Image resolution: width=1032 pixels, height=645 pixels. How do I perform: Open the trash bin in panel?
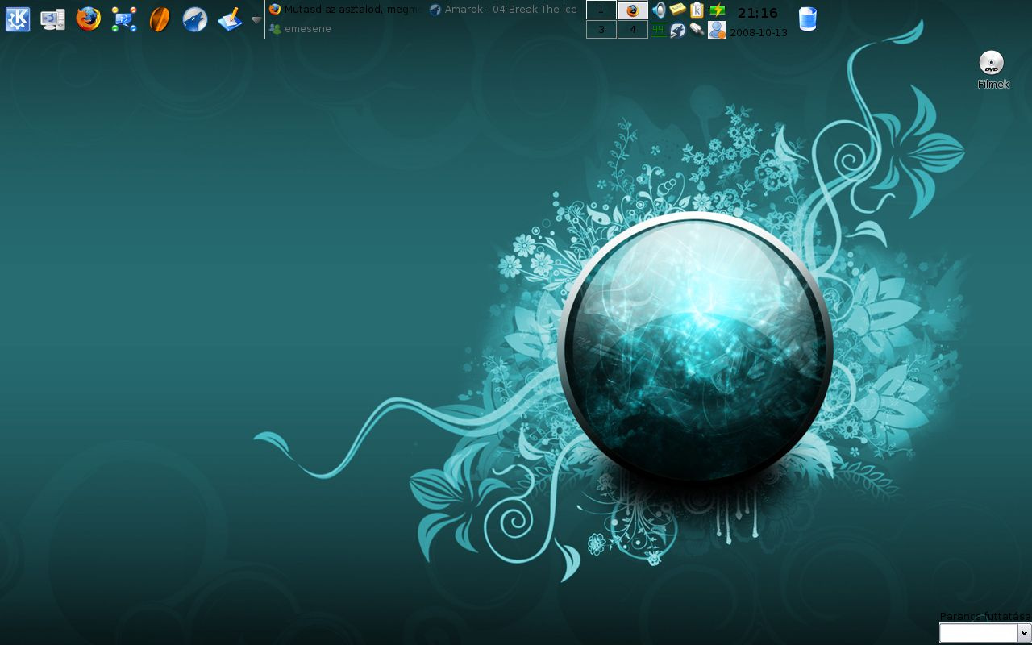(807, 19)
